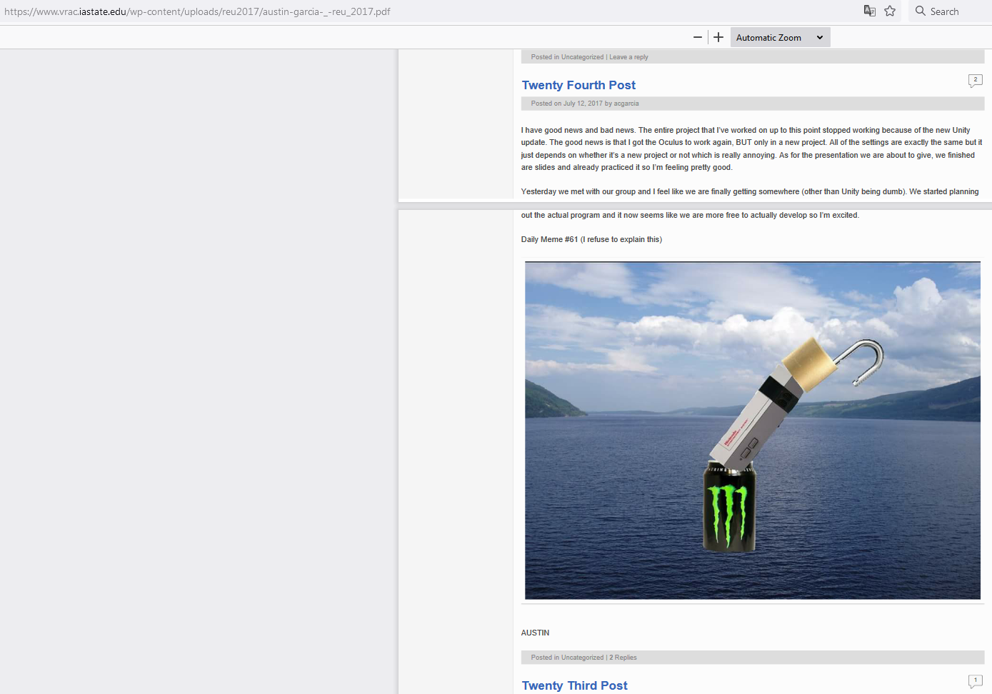Click the Daily Meme #61 text line
This screenshot has height=694, width=992.
[591, 239]
